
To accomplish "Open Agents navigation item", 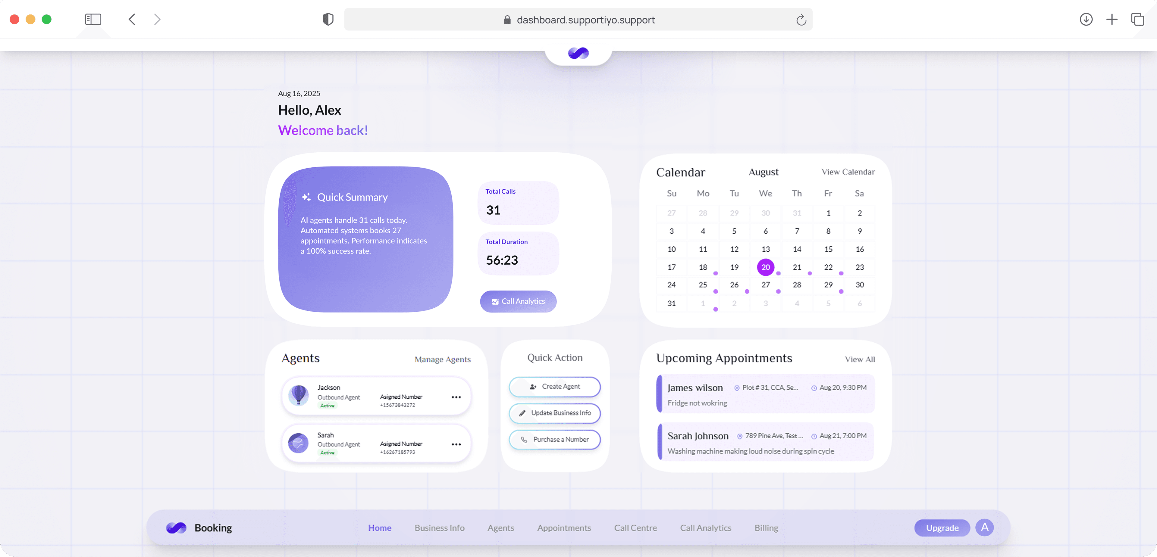I will [x=500, y=528].
